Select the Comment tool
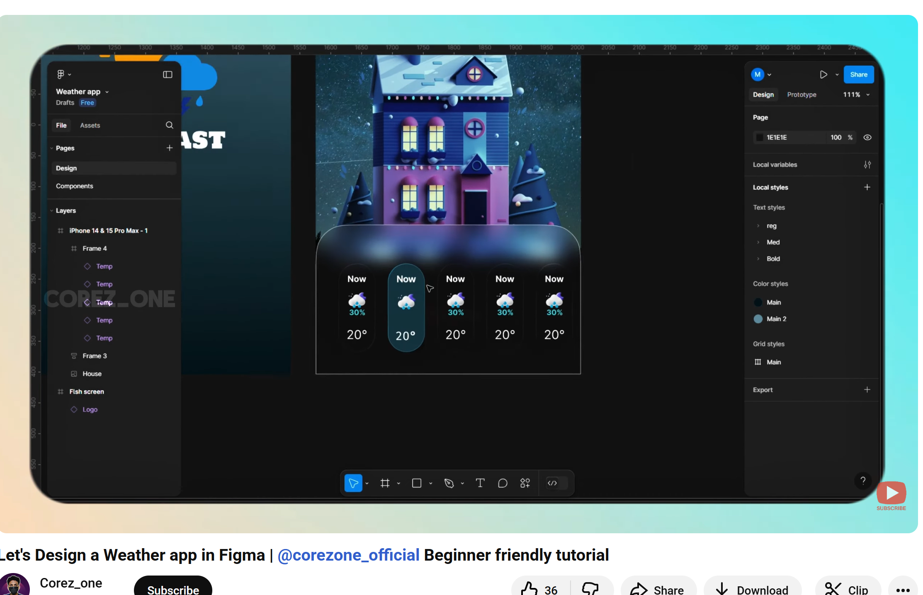923x595 pixels. point(503,483)
